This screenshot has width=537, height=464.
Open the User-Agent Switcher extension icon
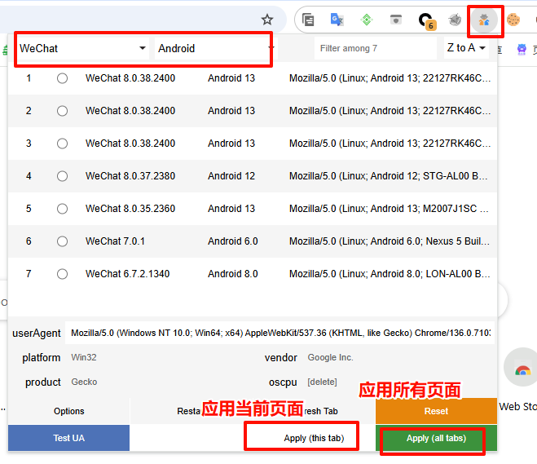coord(484,20)
